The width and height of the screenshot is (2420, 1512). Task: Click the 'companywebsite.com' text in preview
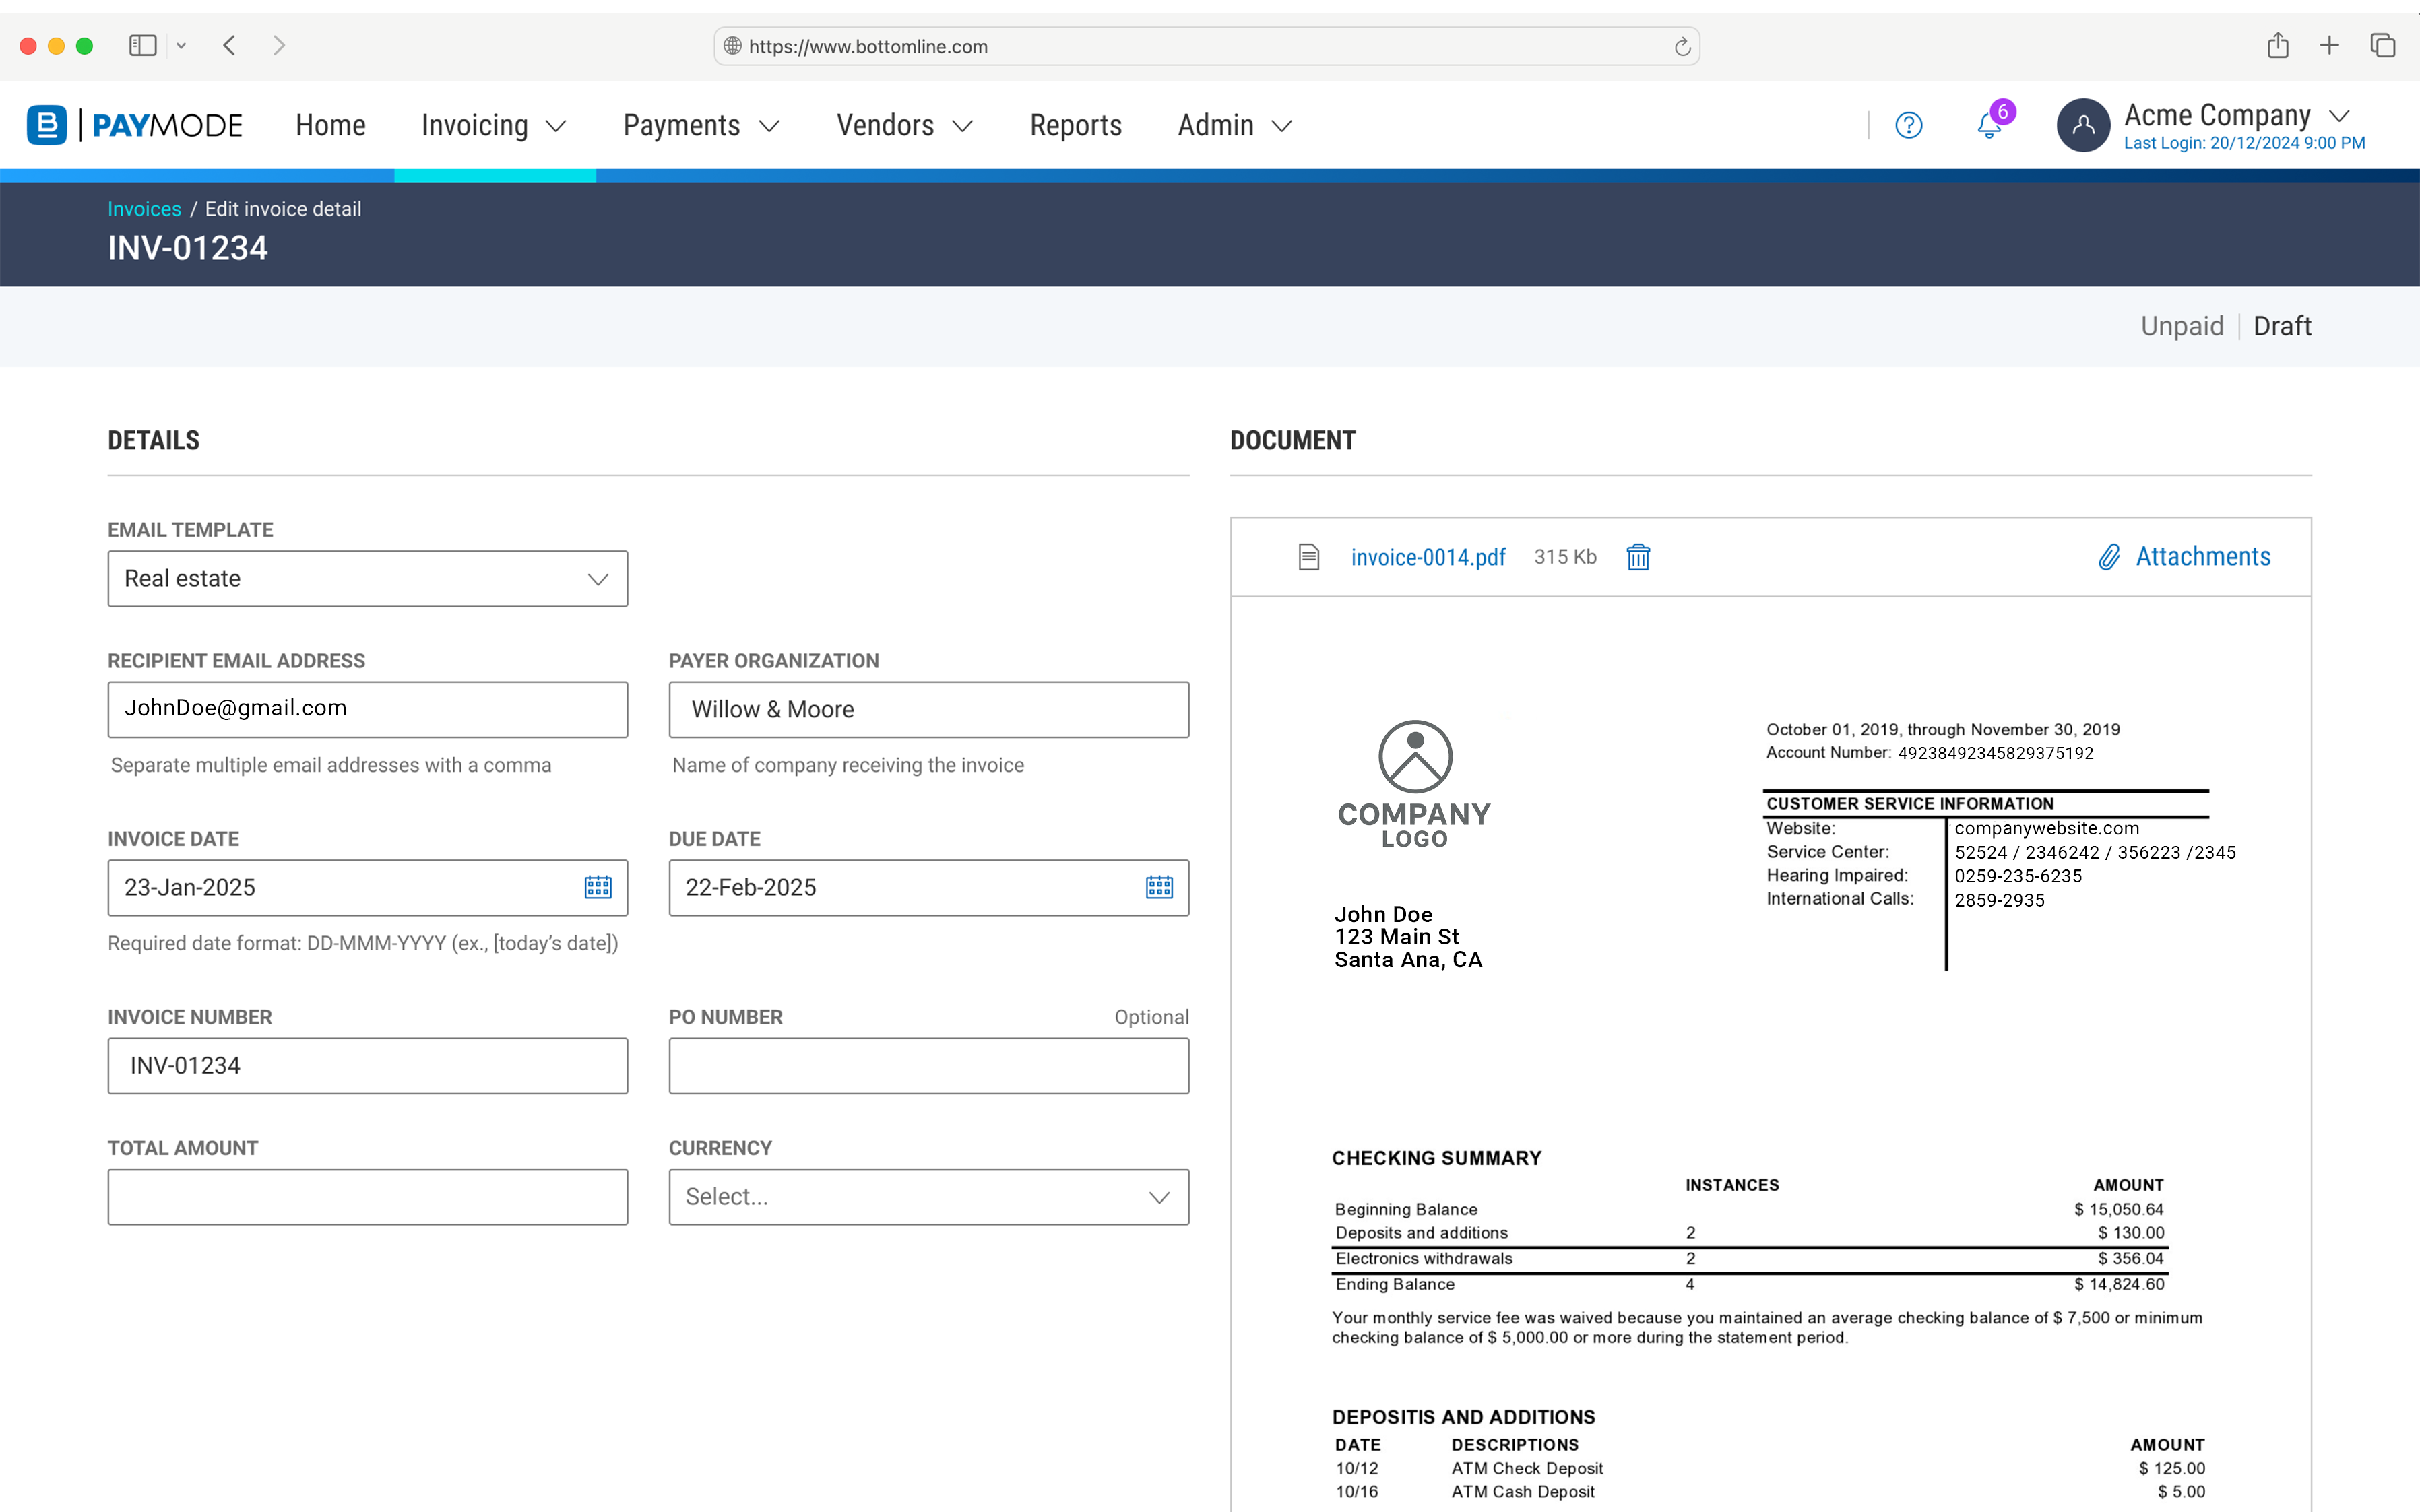click(2046, 828)
